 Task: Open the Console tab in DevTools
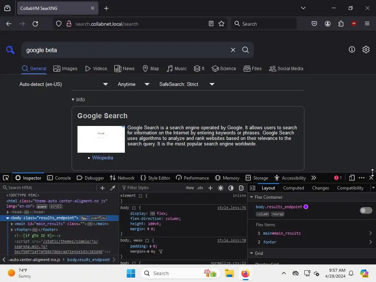(59, 178)
